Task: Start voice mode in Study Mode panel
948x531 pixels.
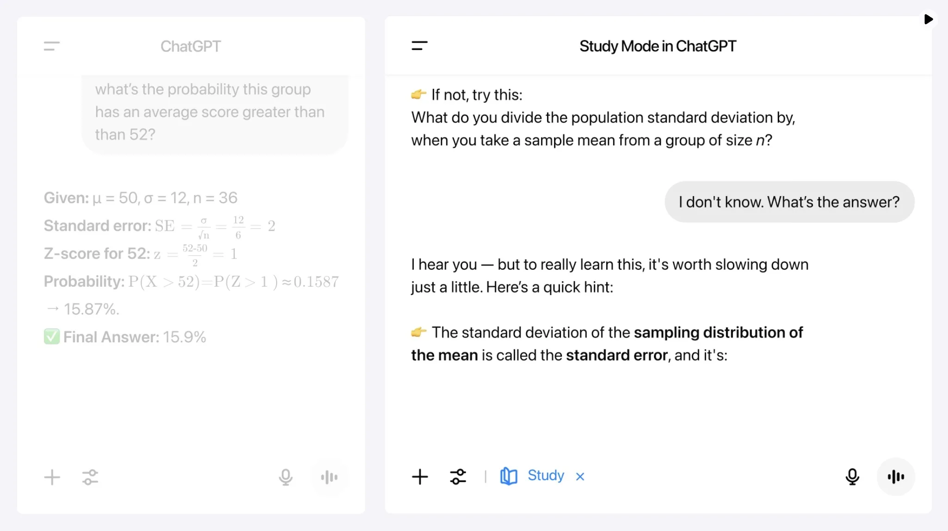Action: [x=896, y=476]
